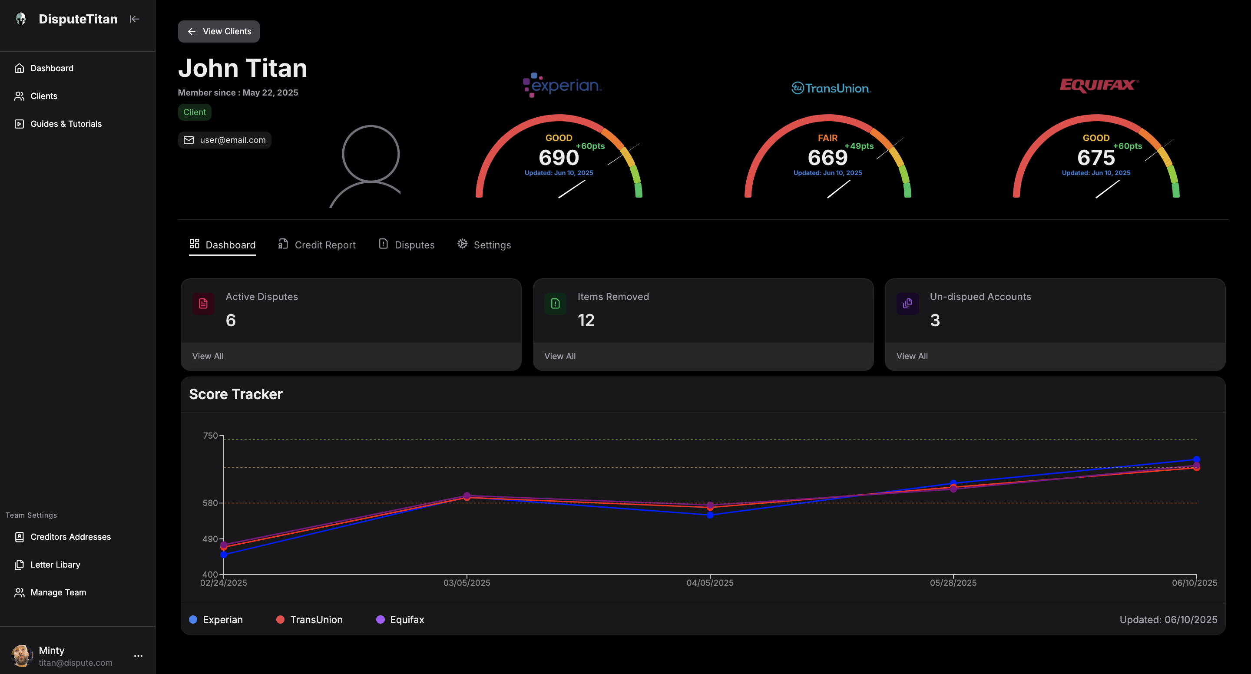The width and height of the screenshot is (1251, 674).
Task: Click the Experian data point at 04/05/2025
Action: (x=710, y=515)
